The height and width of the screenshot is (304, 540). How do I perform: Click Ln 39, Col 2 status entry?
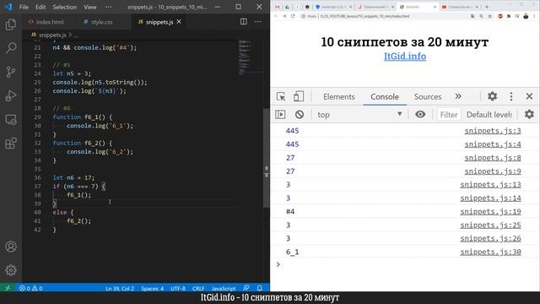[x=120, y=288]
